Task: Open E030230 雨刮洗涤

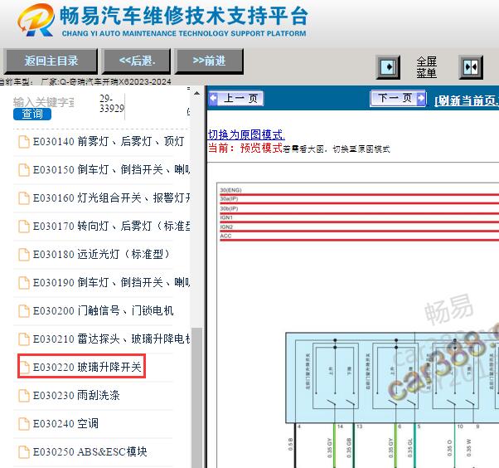Action: (76, 395)
